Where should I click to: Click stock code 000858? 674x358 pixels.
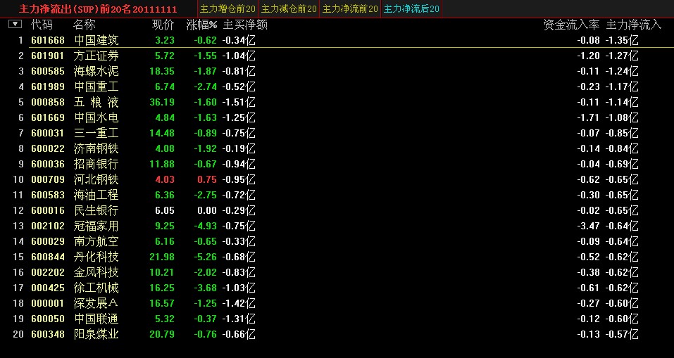[x=48, y=102]
